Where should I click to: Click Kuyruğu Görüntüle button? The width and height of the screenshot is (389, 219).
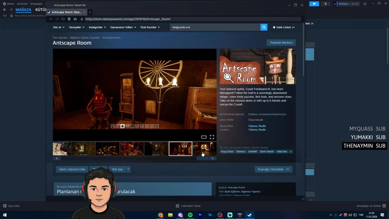click(x=274, y=169)
